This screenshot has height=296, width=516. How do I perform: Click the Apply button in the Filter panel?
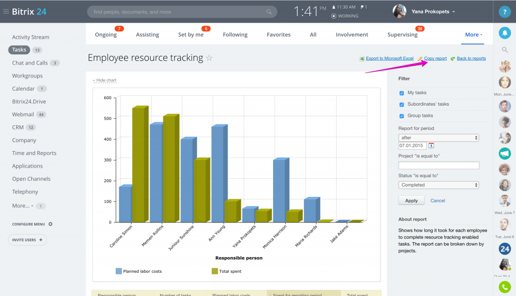coord(411,200)
